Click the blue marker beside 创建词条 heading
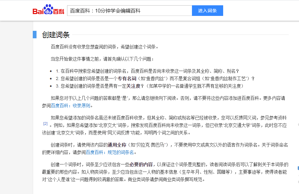Screen dimensions: 299x194 click(x=35, y=35)
